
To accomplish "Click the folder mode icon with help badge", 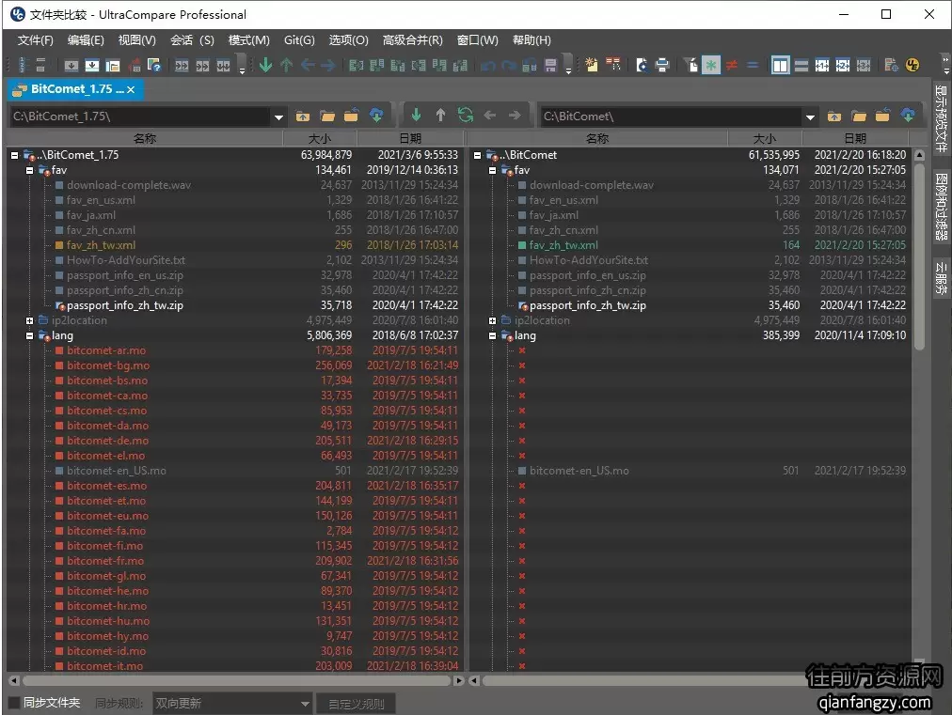I will 153,65.
